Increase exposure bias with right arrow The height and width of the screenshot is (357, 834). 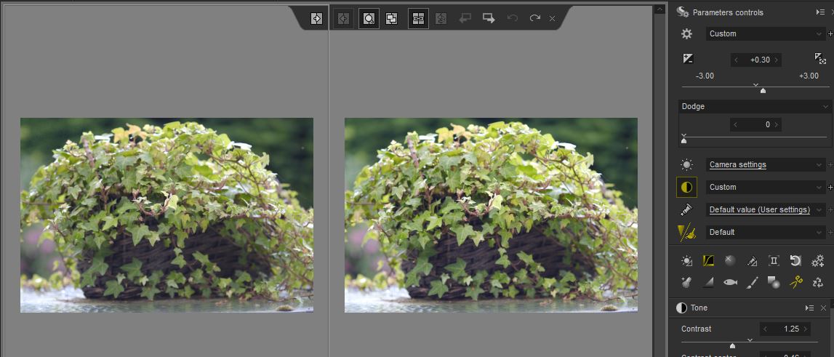point(777,60)
